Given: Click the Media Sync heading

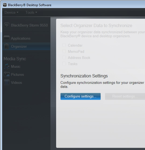Looking at the screenshot, I should [x=15, y=59].
